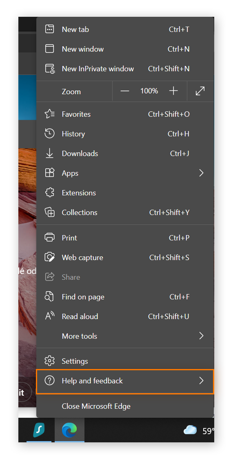
Task: Click the New InPrivate window icon
Action: pos(50,69)
